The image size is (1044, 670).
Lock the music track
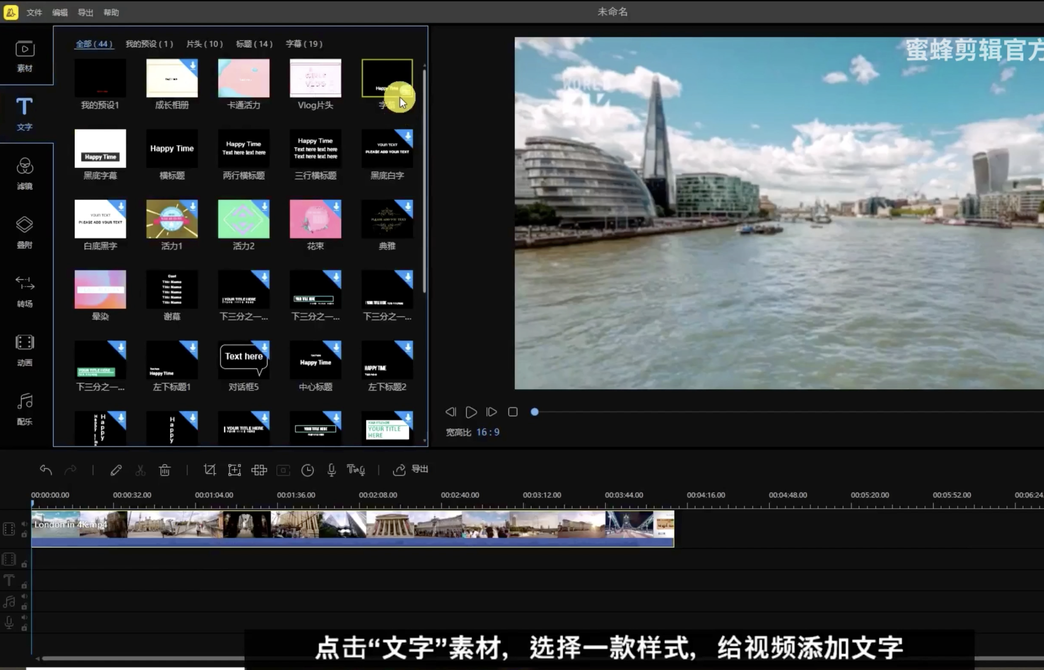pos(24,606)
